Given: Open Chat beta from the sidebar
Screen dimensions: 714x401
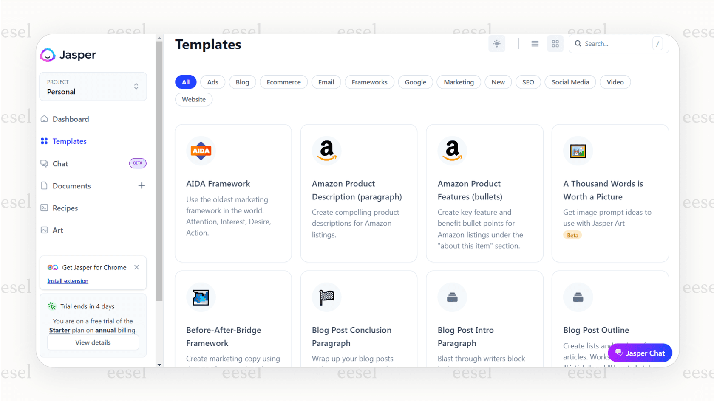Looking at the screenshot, I should point(60,163).
